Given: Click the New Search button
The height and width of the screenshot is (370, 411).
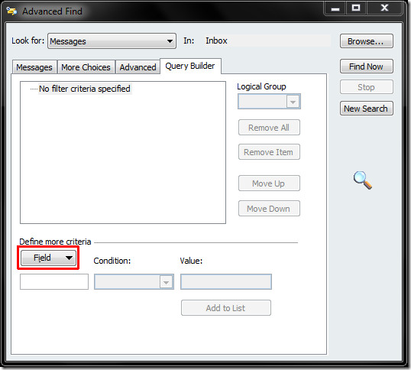Looking at the screenshot, I should coord(367,109).
